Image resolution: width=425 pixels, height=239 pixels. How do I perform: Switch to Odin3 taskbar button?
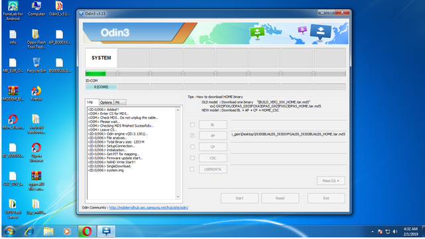coord(106,232)
